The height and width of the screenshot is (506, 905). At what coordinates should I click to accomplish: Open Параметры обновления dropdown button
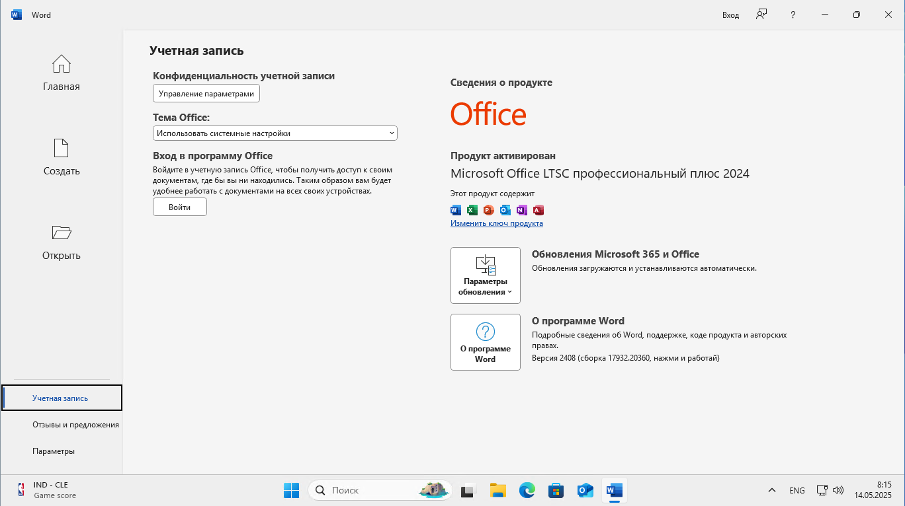pos(486,275)
